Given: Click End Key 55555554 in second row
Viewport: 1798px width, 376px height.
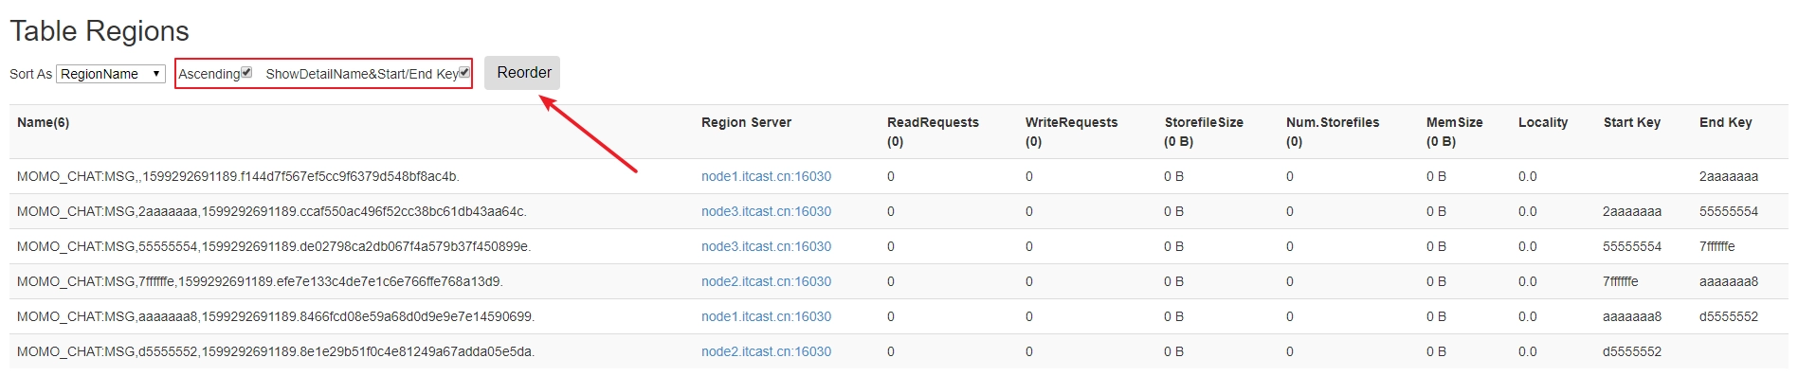Looking at the screenshot, I should point(1729,211).
